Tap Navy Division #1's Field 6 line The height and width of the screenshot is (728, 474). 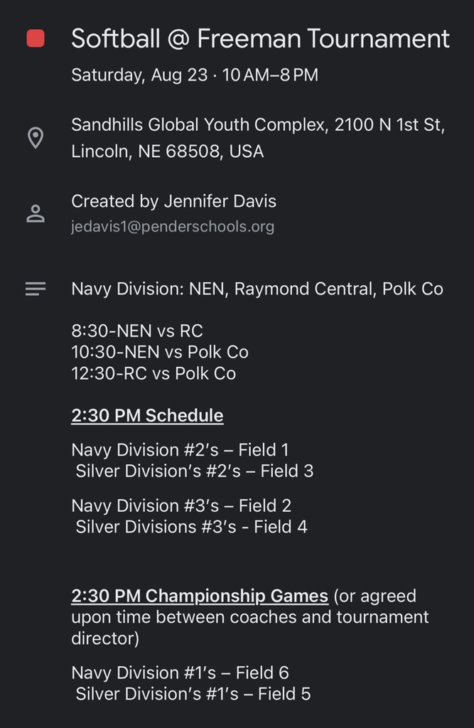pyautogui.click(x=180, y=673)
